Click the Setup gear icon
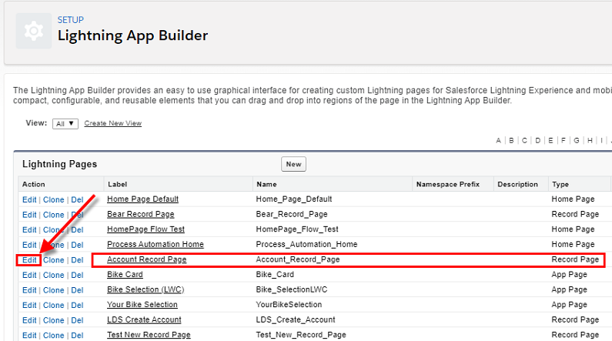The image size is (612, 341). pyautogui.click(x=34, y=31)
